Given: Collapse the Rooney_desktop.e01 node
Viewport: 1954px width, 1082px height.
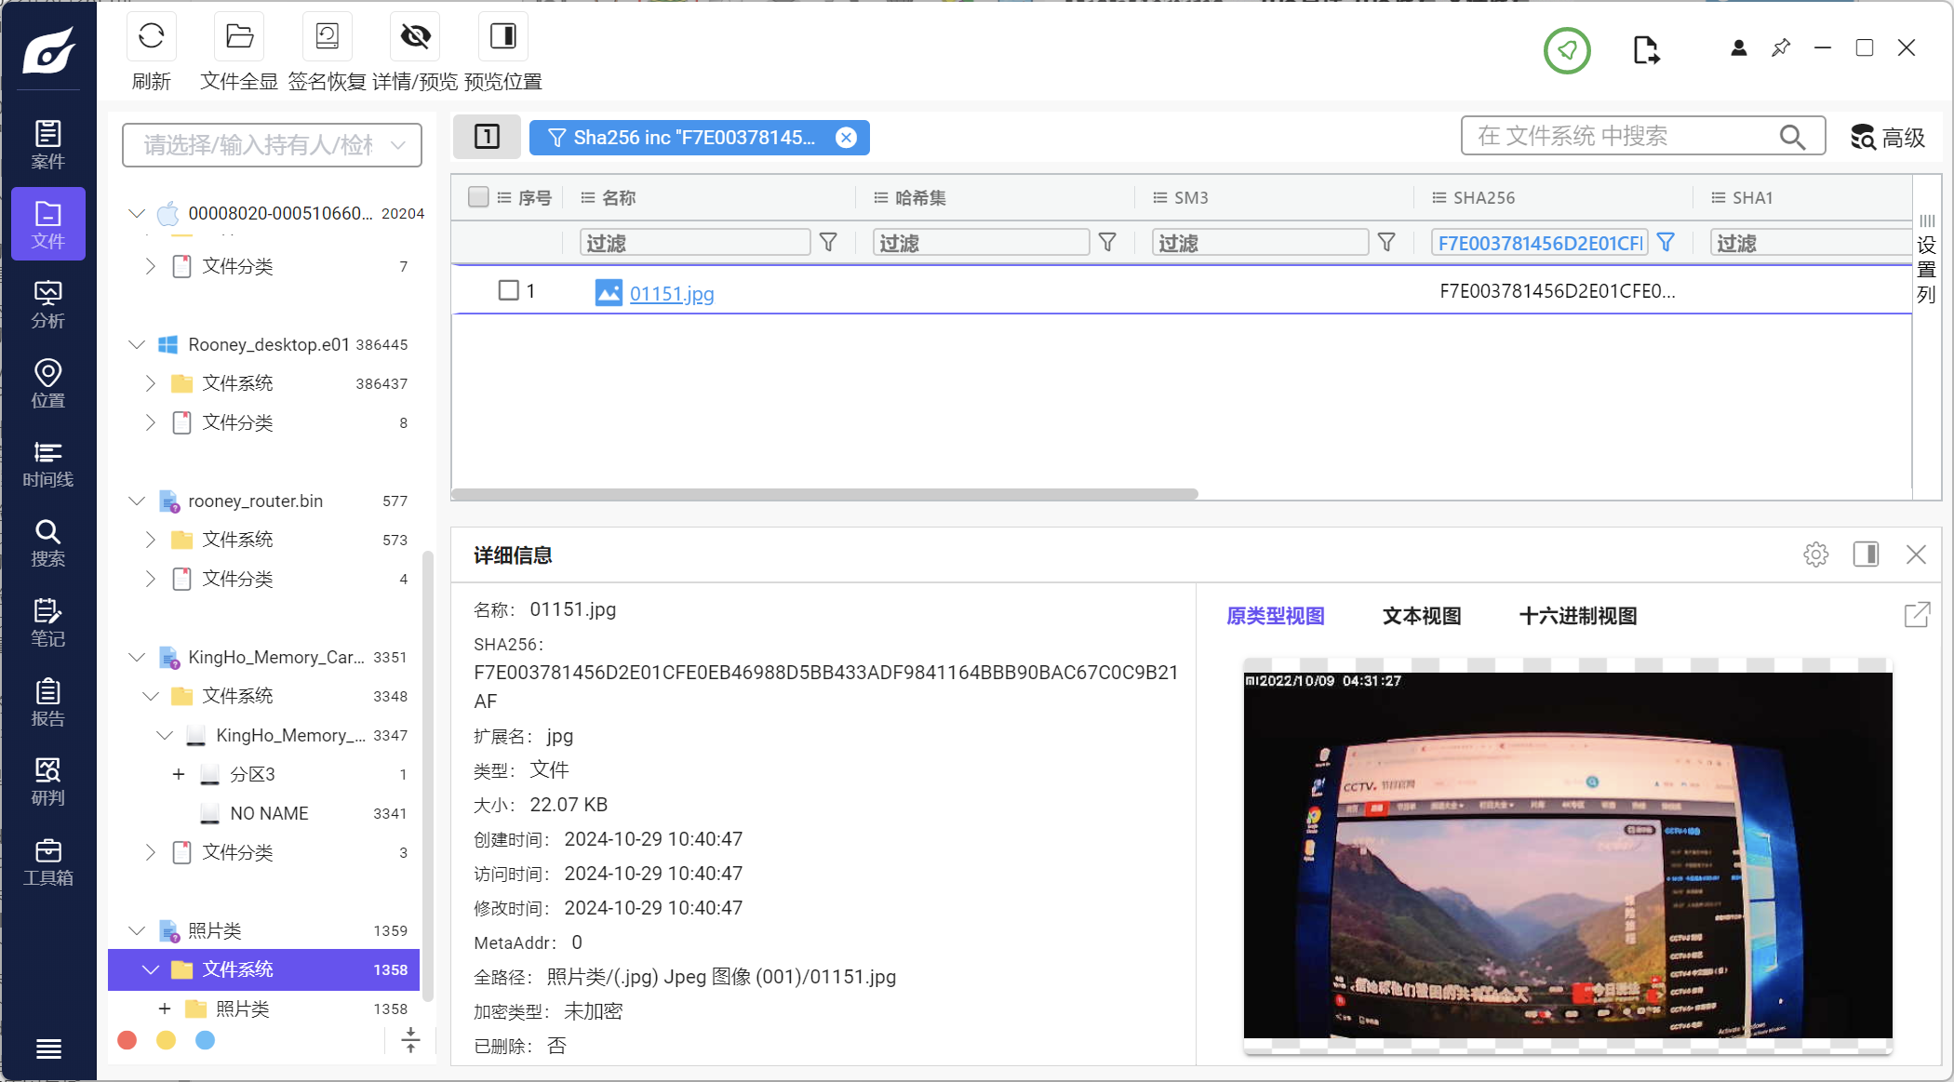Looking at the screenshot, I should tap(137, 345).
